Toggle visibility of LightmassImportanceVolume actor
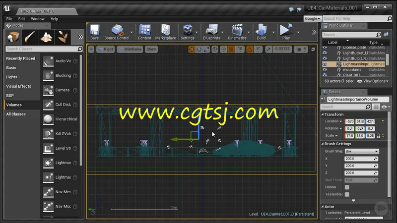397x223 pixels. click(x=325, y=64)
